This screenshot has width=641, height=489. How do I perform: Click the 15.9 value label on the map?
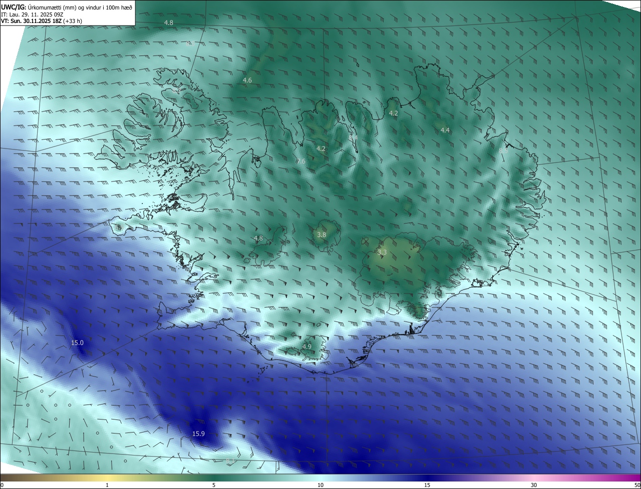coord(198,433)
